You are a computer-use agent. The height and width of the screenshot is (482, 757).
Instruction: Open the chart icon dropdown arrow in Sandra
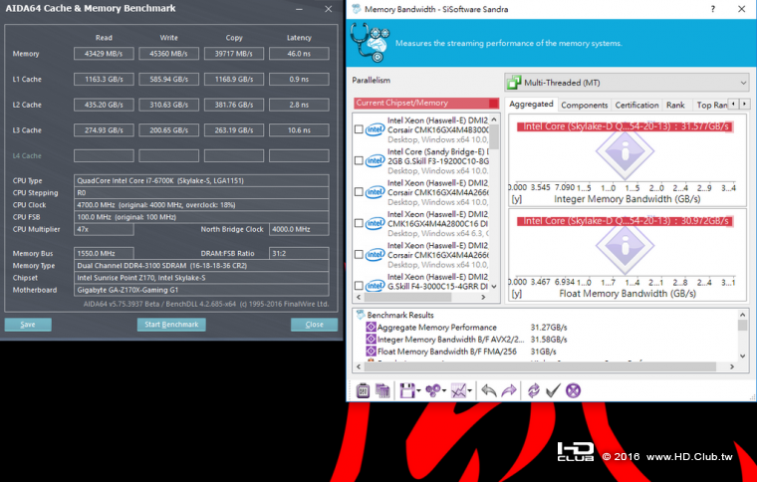click(x=470, y=390)
